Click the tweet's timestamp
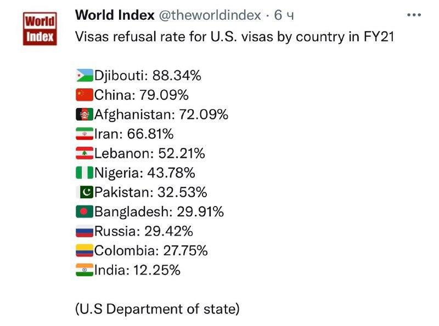 [284, 15]
